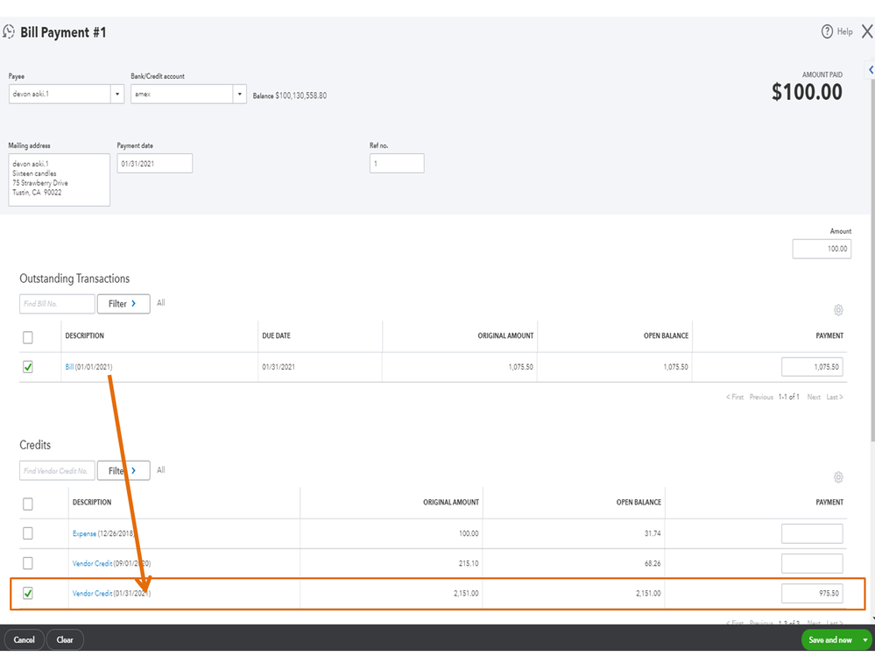
Task: Click the DUE DATE column header
Action: point(276,335)
